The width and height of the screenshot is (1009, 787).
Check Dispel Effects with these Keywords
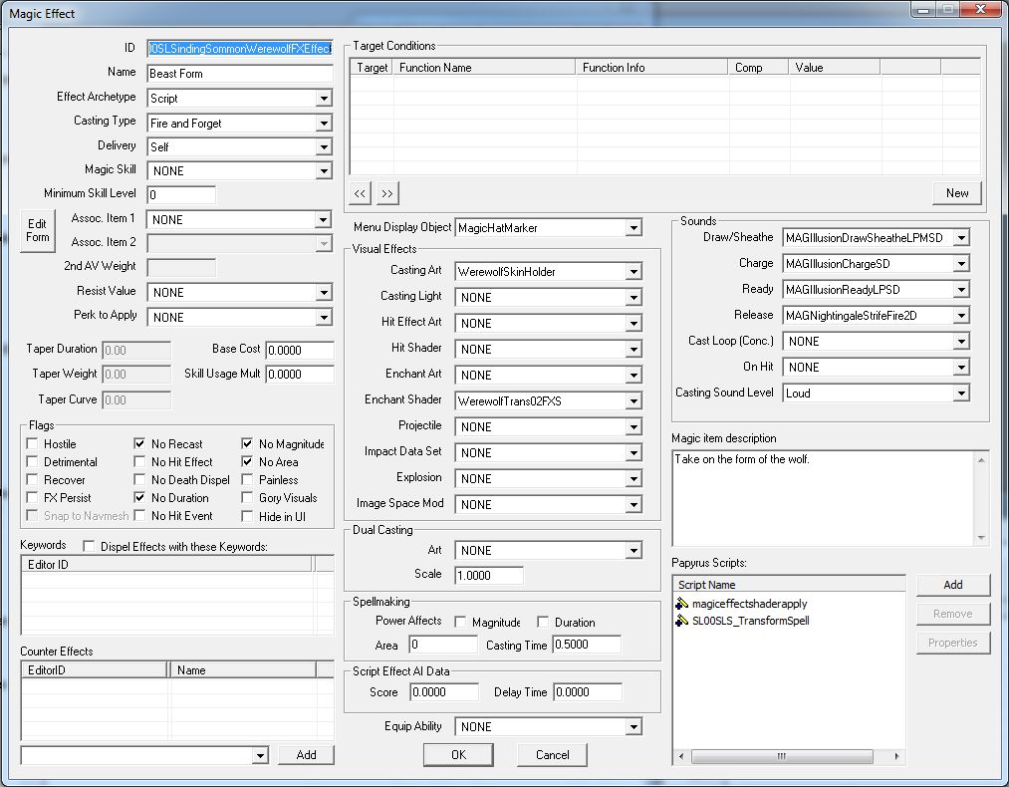point(89,546)
